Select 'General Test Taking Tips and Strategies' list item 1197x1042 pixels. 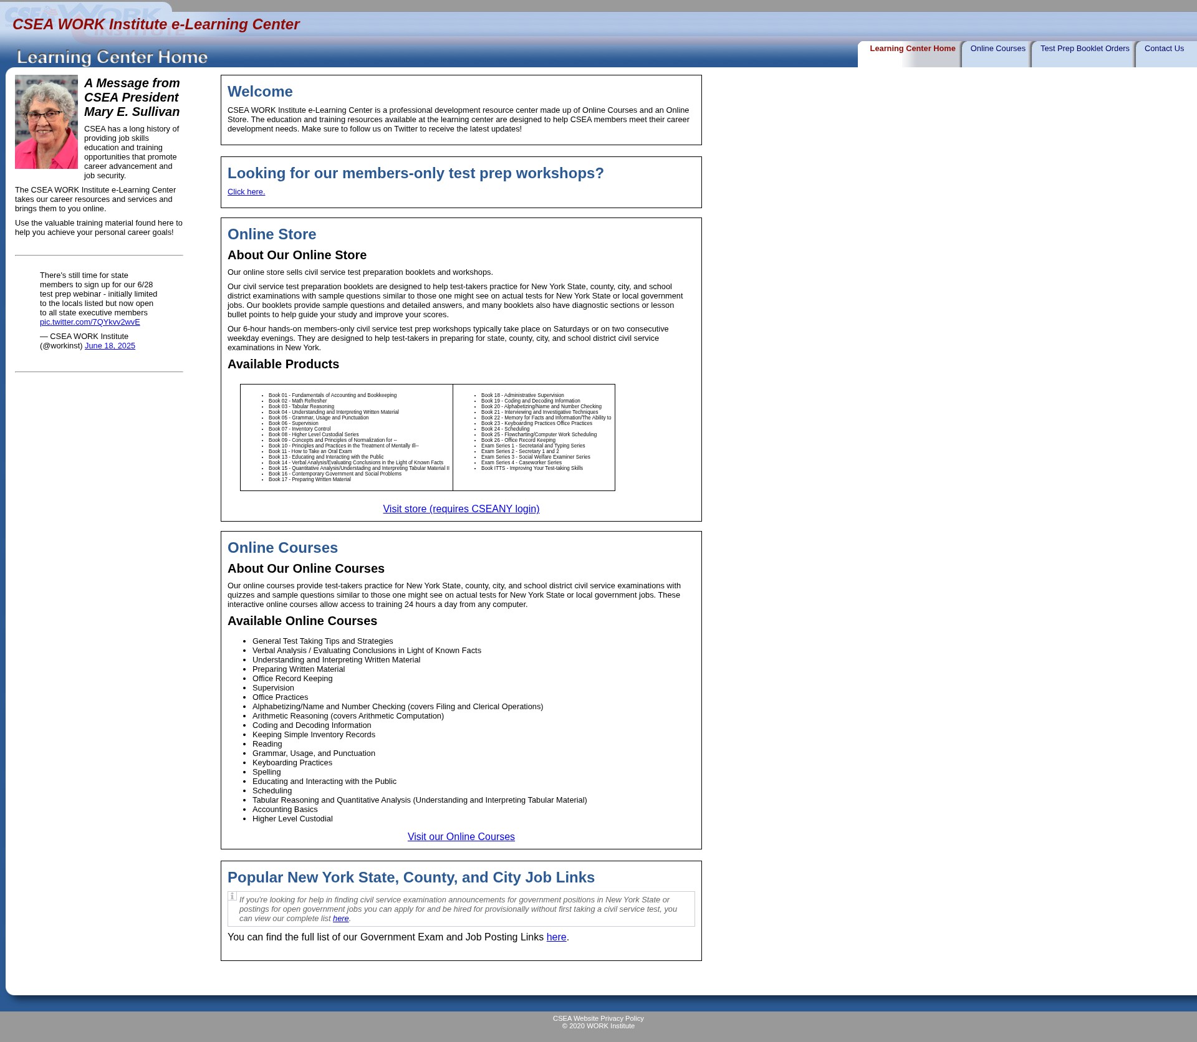tap(323, 641)
